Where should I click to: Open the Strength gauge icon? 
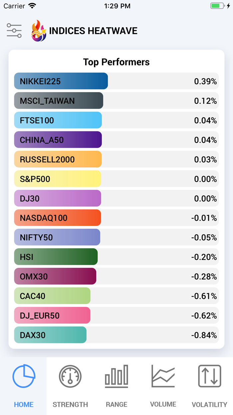tap(70, 376)
